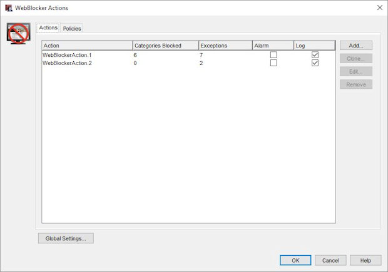Click the Remove button
This screenshot has height=272, width=388.
(x=356, y=84)
